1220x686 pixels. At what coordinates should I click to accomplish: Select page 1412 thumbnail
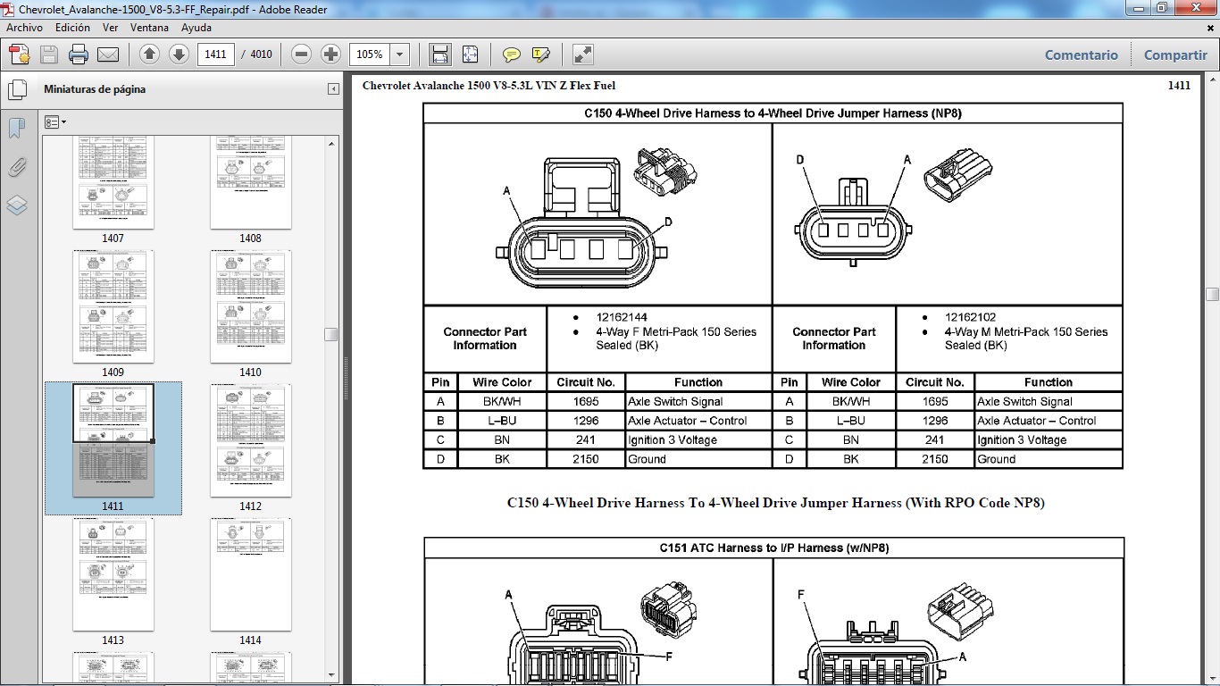(x=251, y=440)
